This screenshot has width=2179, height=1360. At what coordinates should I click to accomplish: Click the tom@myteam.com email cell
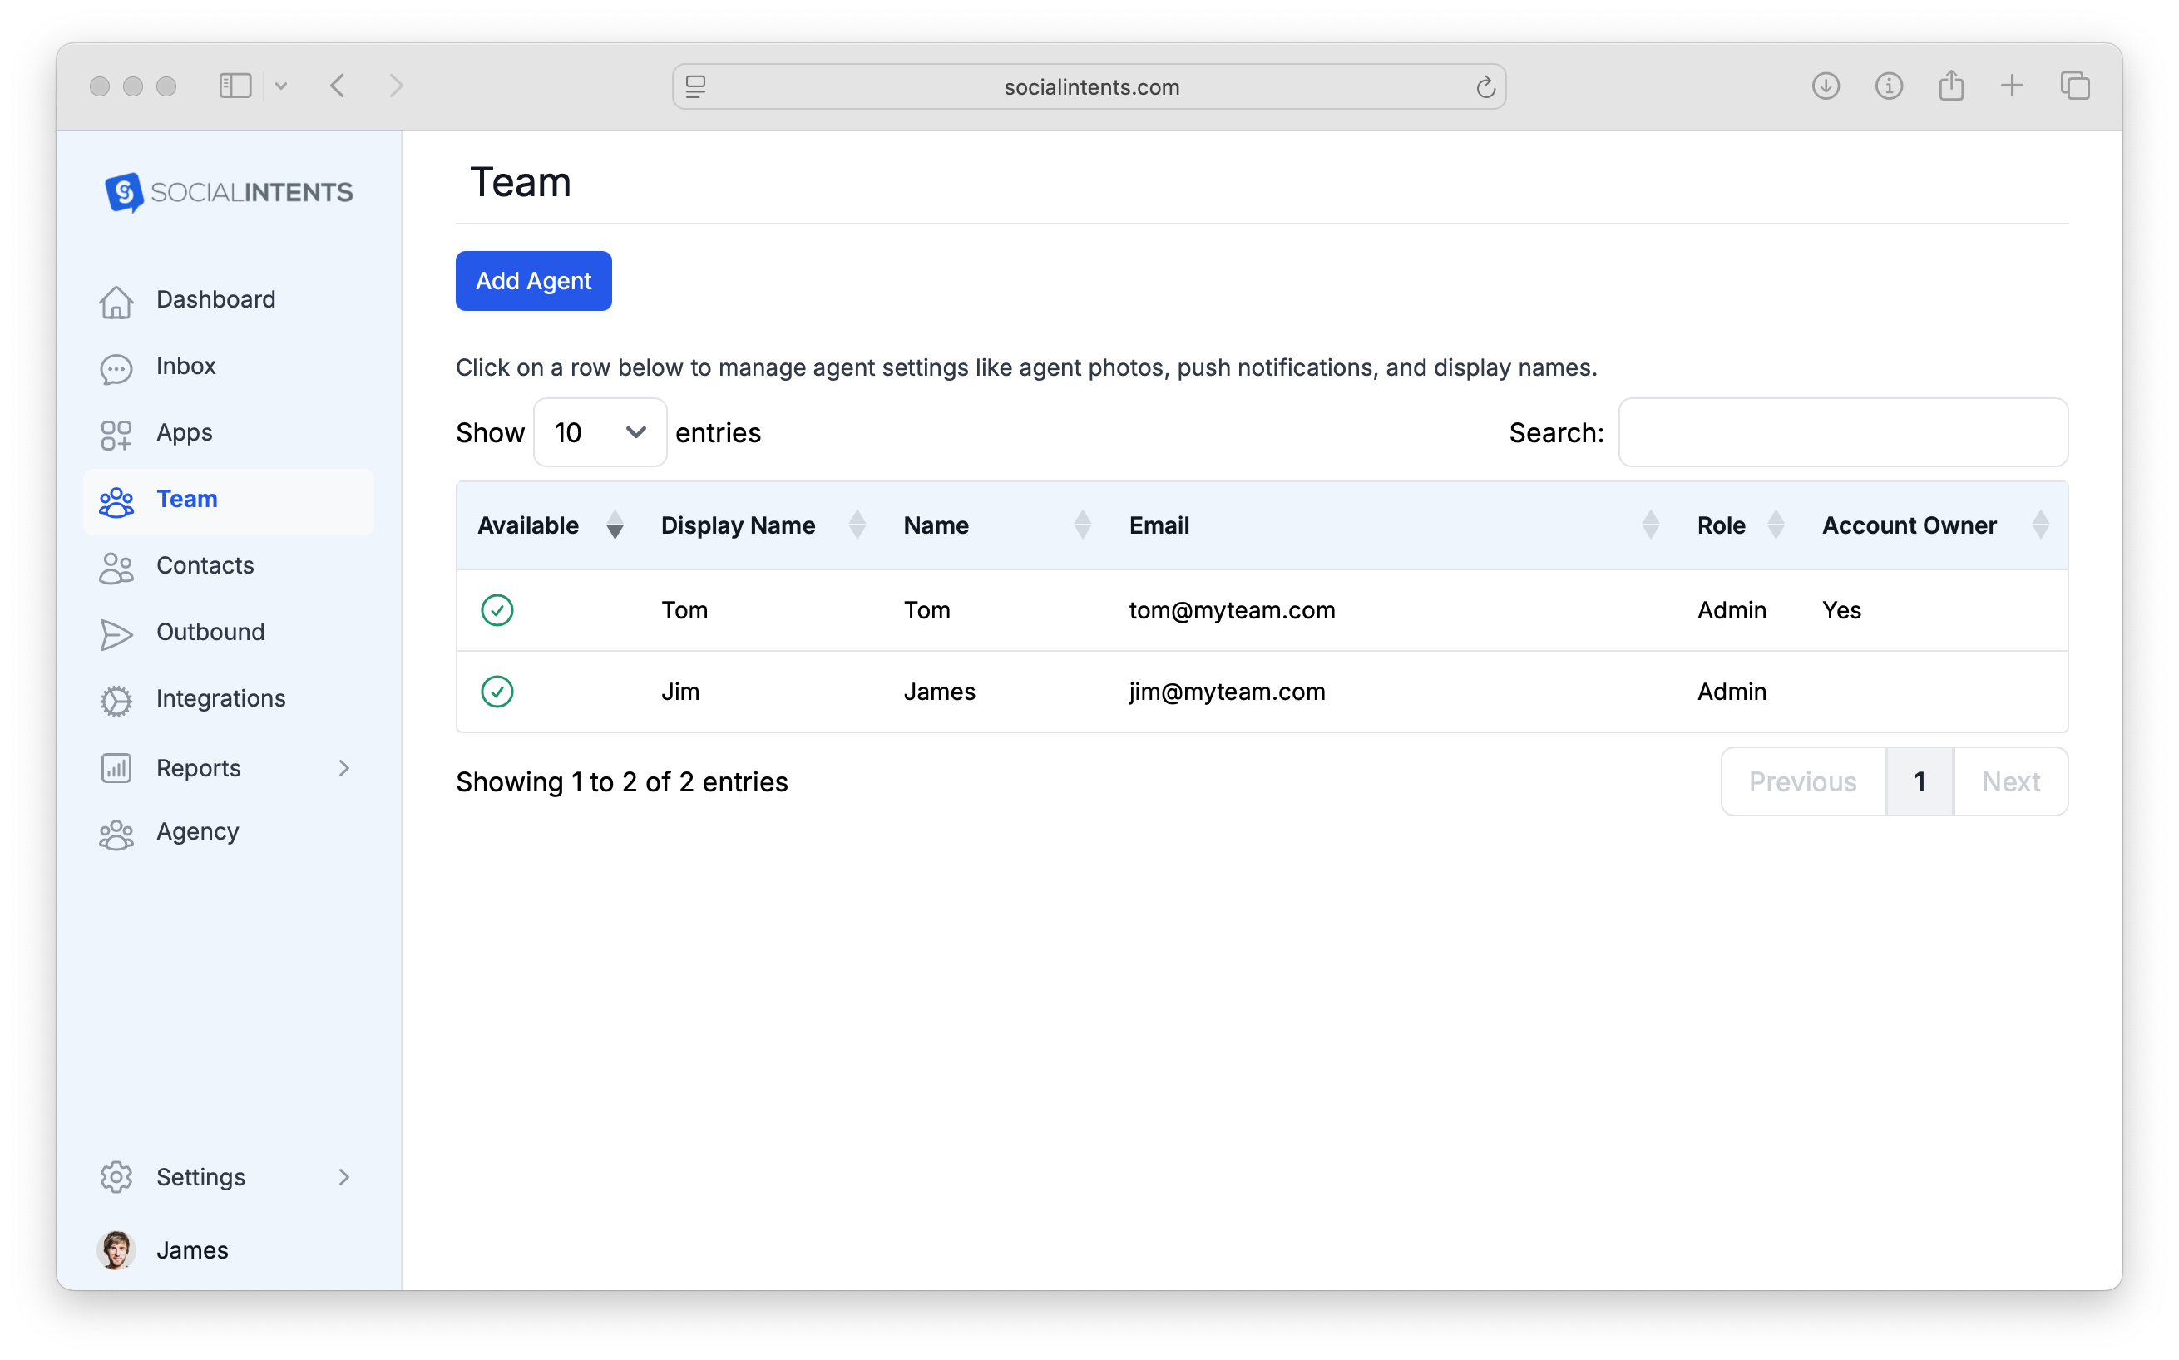(1232, 611)
